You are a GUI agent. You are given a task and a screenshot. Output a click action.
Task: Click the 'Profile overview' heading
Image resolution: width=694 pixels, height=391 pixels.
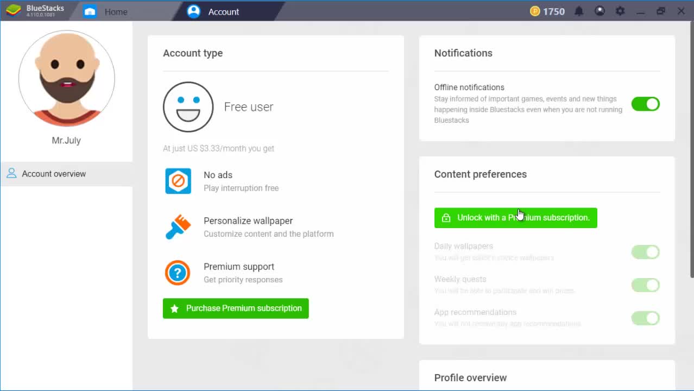(x=470, y=378)
